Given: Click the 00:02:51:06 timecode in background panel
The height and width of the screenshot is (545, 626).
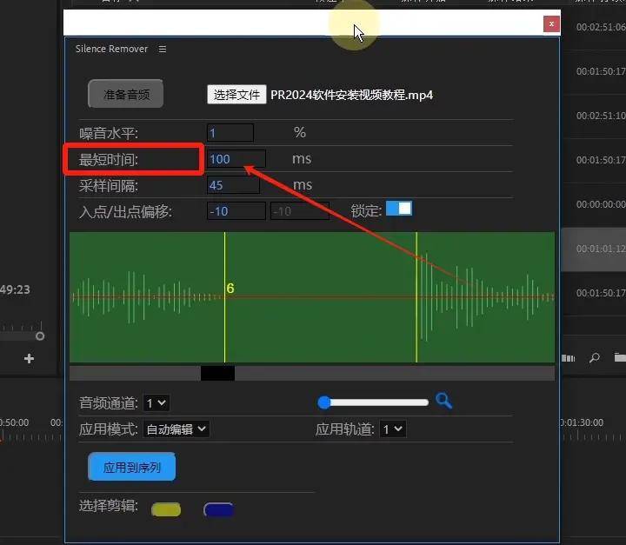Looking at the screenshot, I should 601,27.
